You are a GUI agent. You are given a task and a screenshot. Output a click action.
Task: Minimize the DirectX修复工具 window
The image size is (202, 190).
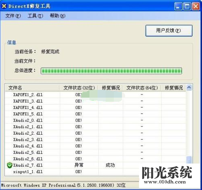[178, 6]
